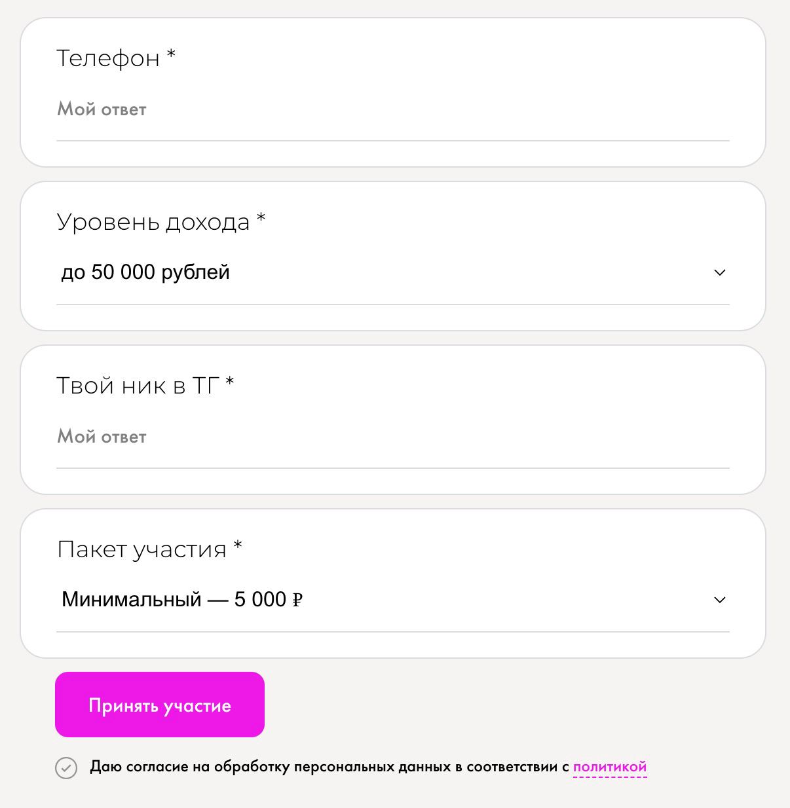Click the chevron icon in Пакет участия
Screen dimensions: 790x808
pos(720,600)
